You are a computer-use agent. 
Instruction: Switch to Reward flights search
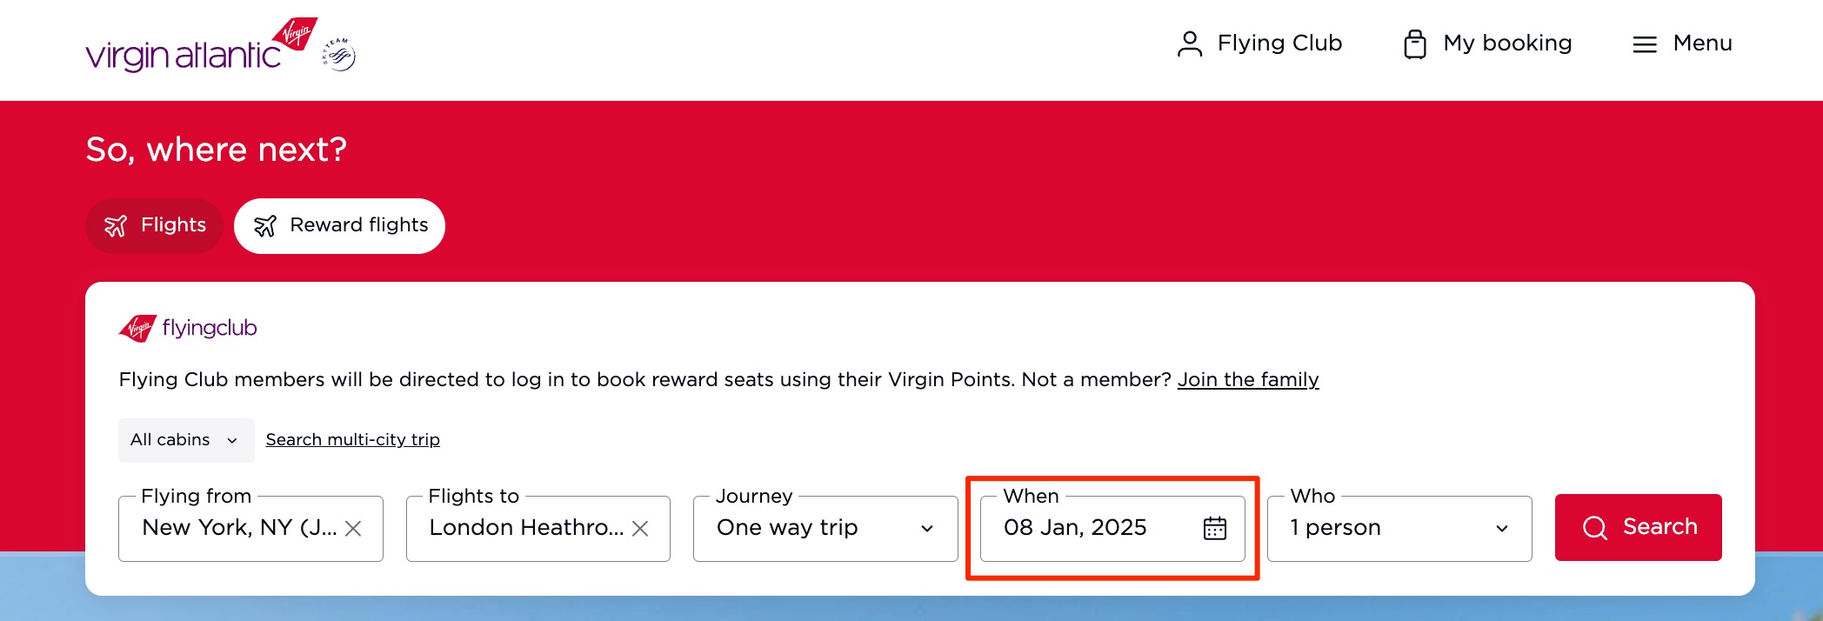pos(339,225)
